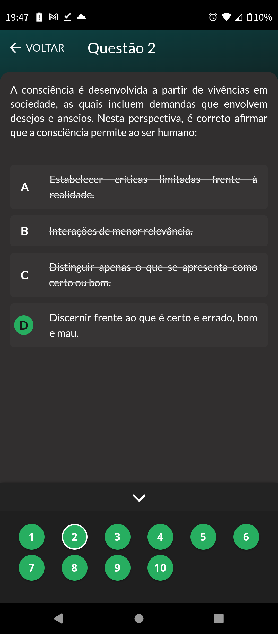
Task: Jump to question 10
Action: pyautogui.click(x=160, y=568)
